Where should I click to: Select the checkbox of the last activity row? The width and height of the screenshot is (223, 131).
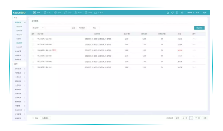click(x=33, y=67)
